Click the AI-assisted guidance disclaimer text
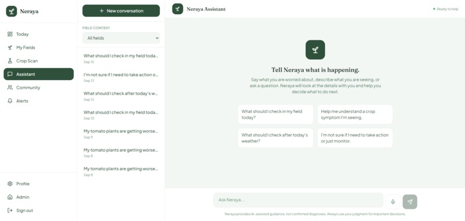465x221 pixels. [x=315, y=214]
